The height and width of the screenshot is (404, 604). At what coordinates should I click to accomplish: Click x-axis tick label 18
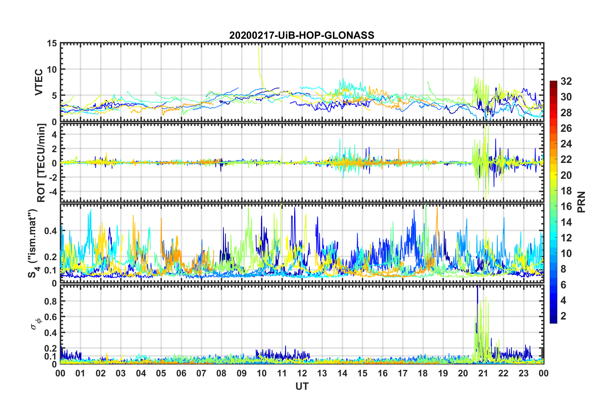pos(423,373)
